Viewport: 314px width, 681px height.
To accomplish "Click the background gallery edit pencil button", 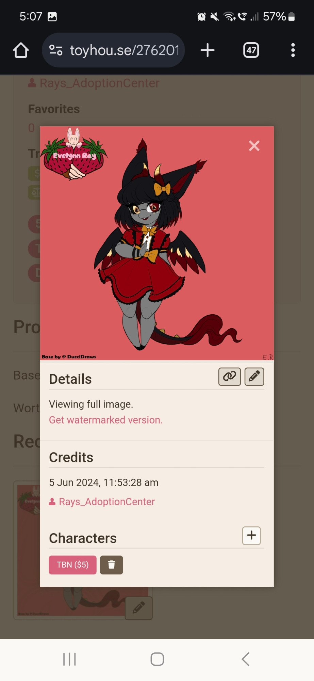I will [x=138, y=608].
